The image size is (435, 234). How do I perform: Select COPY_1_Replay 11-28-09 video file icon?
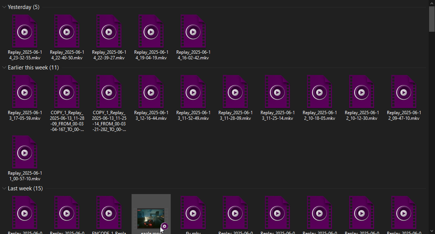[x=67, y=91]
